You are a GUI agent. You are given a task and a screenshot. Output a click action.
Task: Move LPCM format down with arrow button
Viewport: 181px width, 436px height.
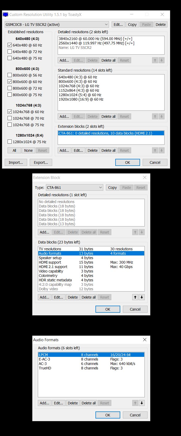pyautogui.click(x=142, y=403)
